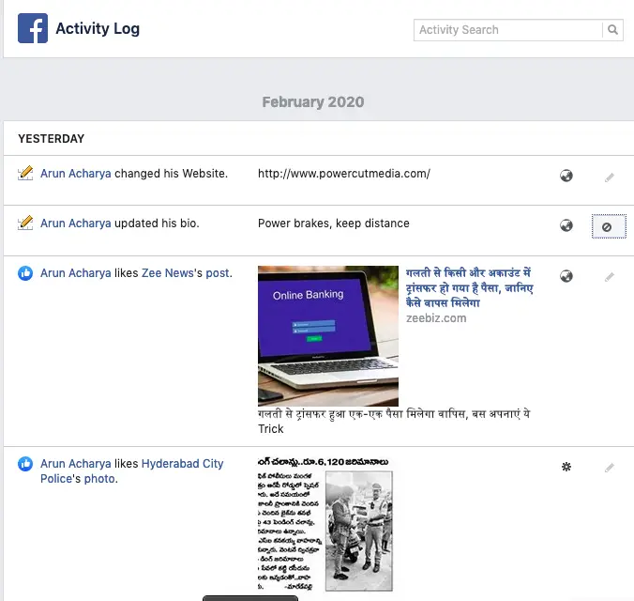The width and height of the screenshot is (634, 601).
Task: Open Arun Acharya link in Zee News like row
Action: pyautogui.click(x=76, y=273)
